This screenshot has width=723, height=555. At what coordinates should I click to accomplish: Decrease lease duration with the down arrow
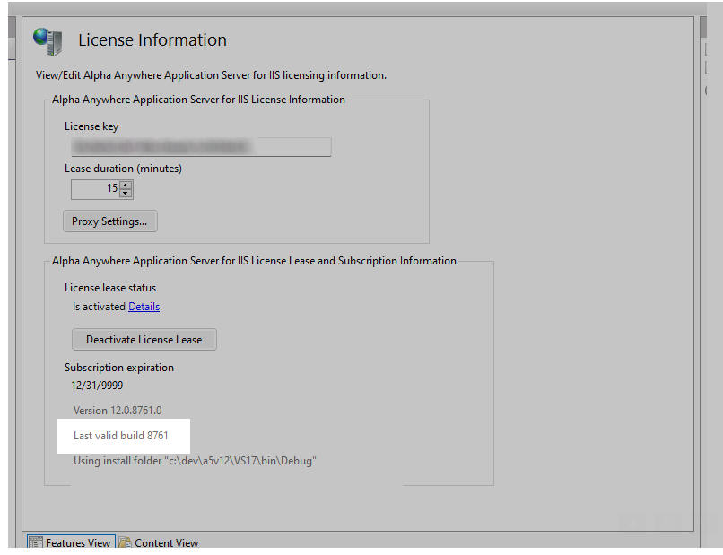pyautogui.click(x=126, y=194)
